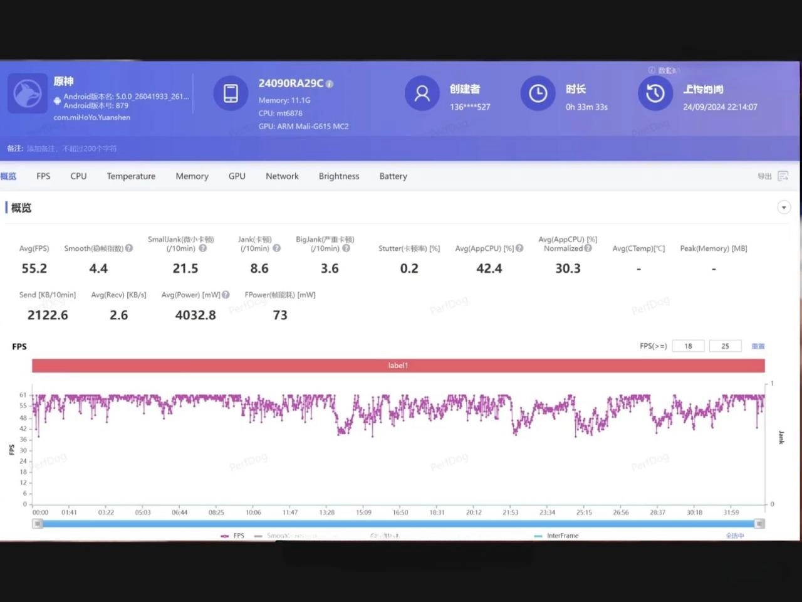Toggle the FPS series in the chart legend
Viewport: 802px width, 602px height.
point(232,536)
